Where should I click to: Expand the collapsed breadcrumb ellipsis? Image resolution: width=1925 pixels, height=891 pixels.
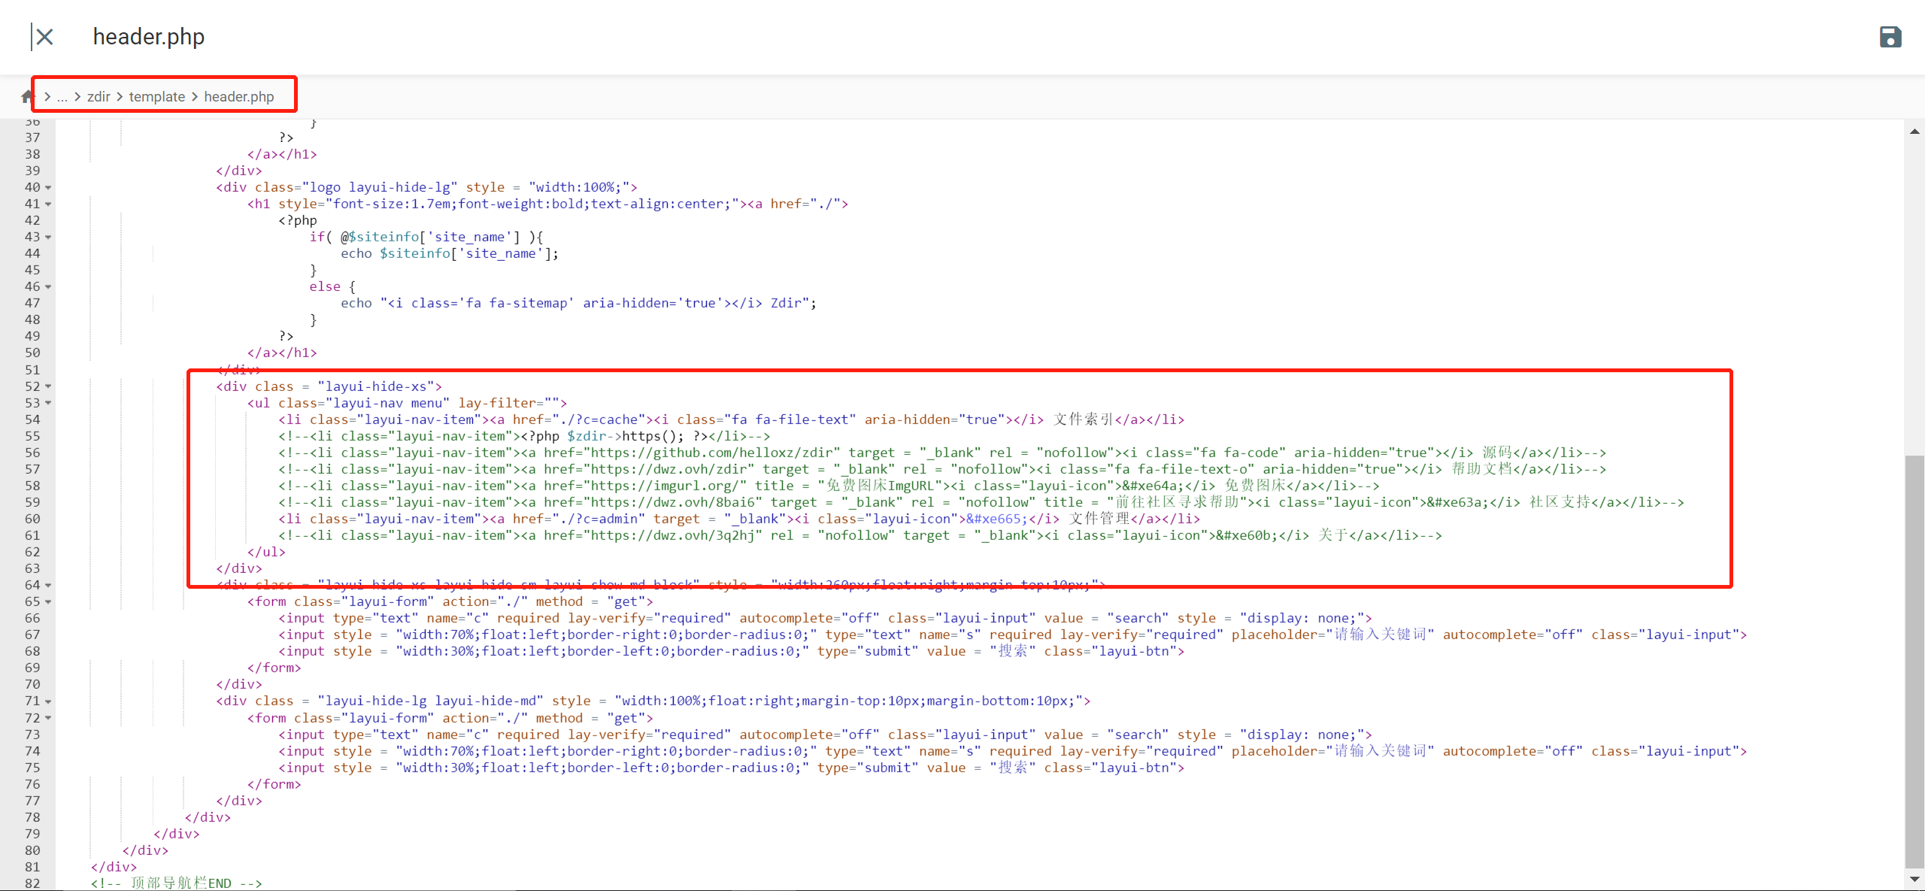pyautogui.click(x=62, y=97)
